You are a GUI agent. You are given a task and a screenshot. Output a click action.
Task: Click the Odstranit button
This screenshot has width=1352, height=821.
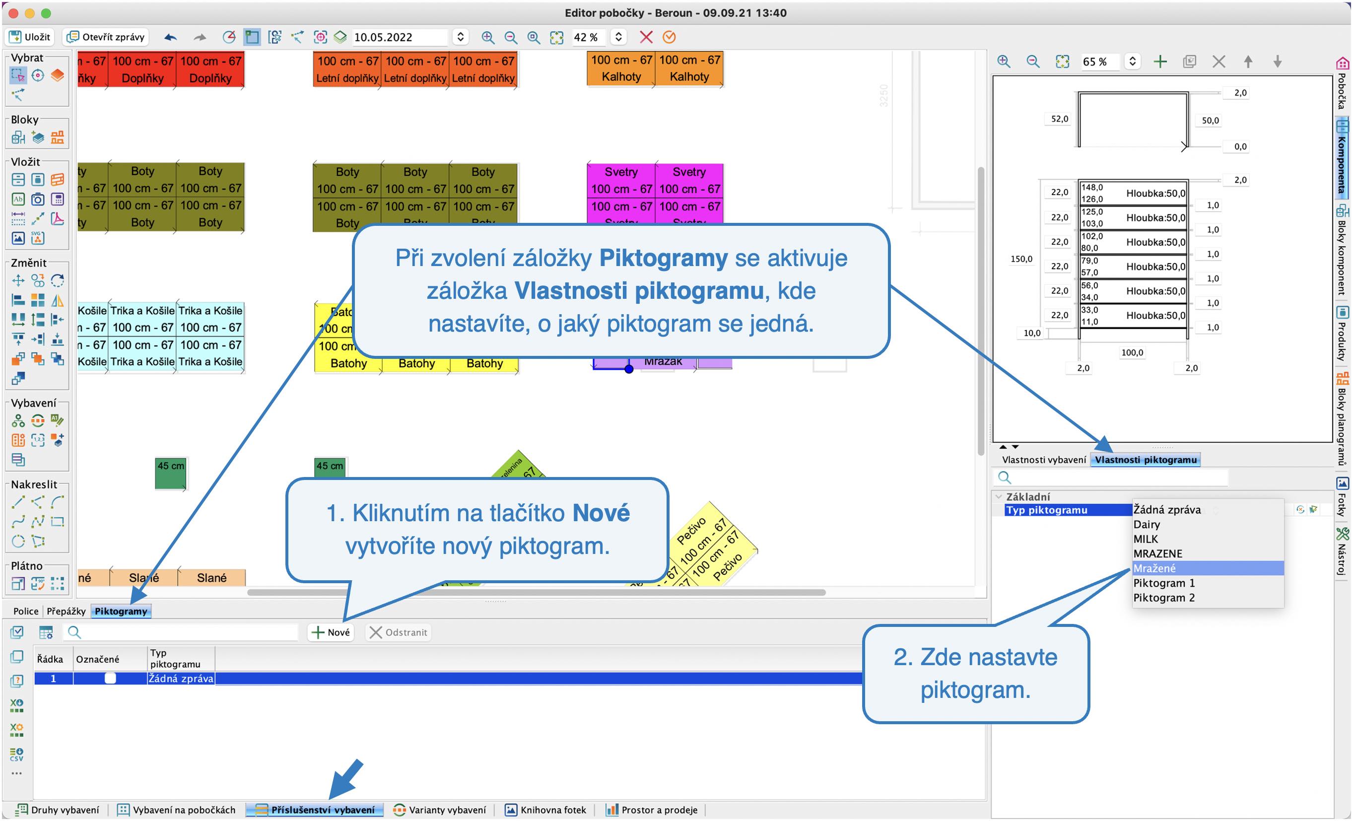click(399, 632)
